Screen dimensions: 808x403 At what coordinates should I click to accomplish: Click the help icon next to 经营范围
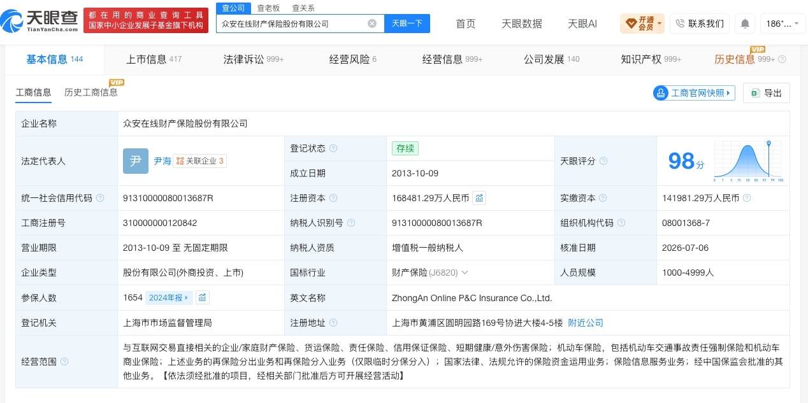tap(64, 362)
